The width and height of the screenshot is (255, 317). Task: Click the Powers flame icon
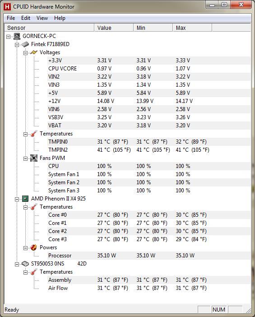(x=34, y=247)
